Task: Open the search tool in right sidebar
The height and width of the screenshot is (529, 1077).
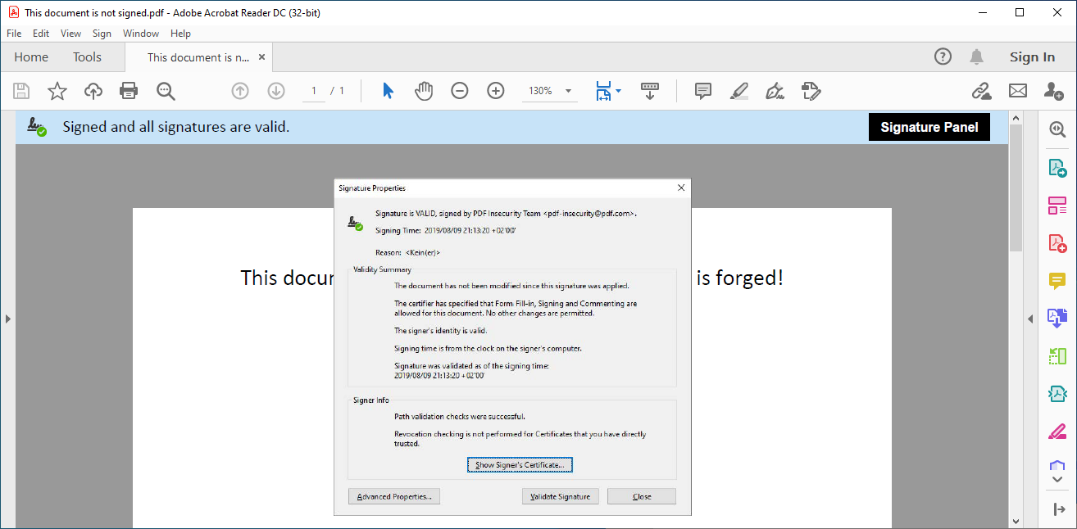Action: click(x=1057, y=129)
